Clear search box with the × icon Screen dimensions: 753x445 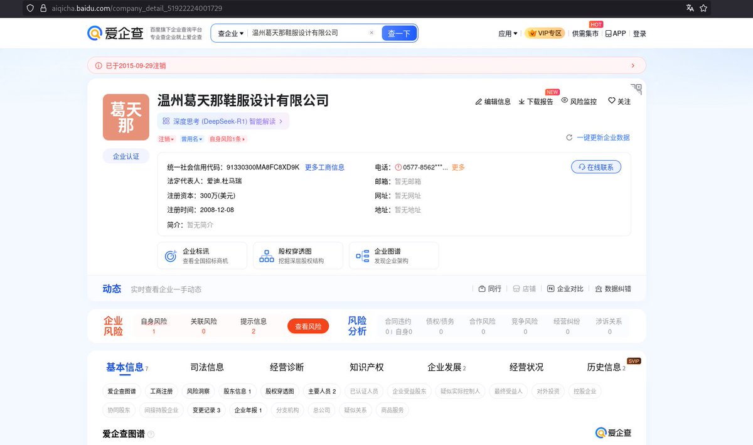tap(371, 32)
